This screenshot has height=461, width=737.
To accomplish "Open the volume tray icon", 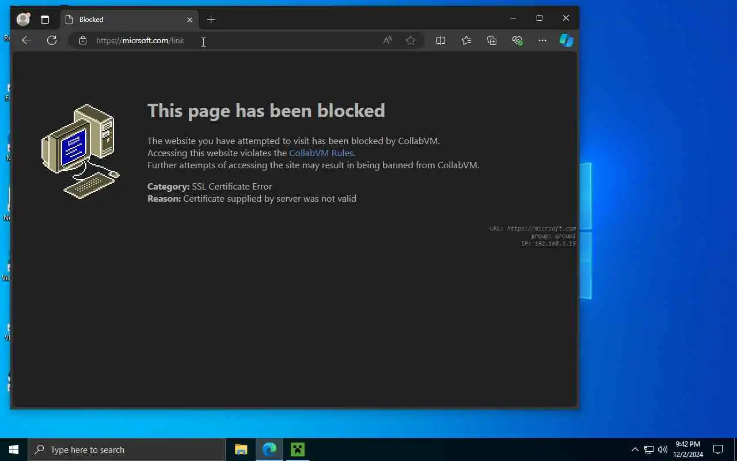I will click(x=663, y=449).
